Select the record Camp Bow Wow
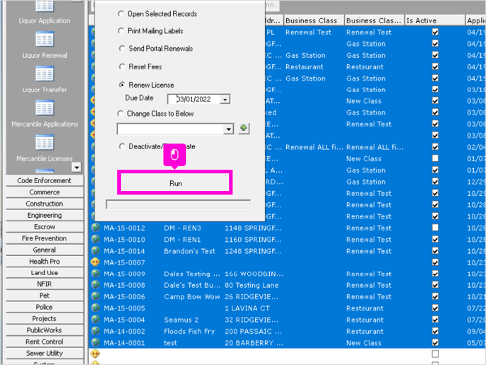The height and width of the screenshot is (365, 486). click(192, 296)
